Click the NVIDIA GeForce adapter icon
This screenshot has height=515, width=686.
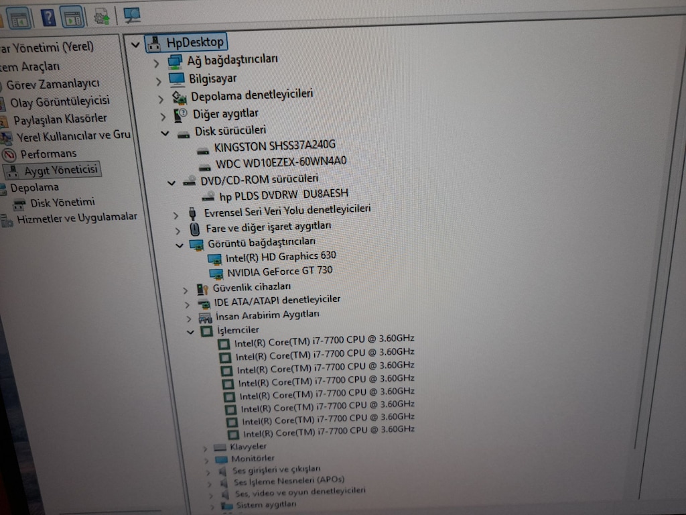tap(216, 274)
